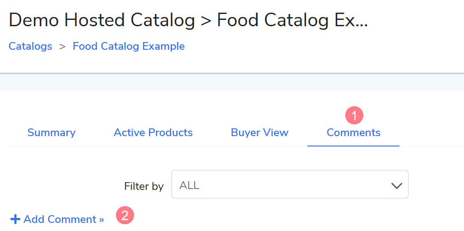Open the Filter by ALL dropdown
The image size is (464, 231).
[x=290, y=184]
